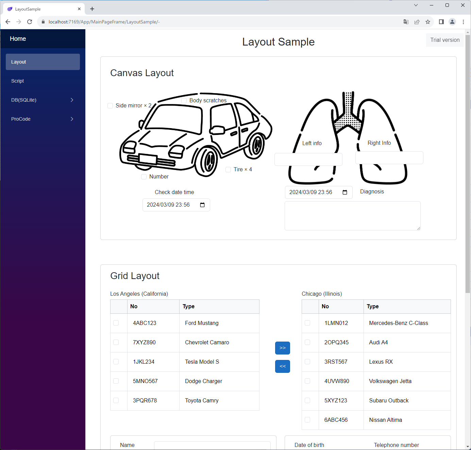
Task: Open the browser side panel icon
Action: (x=441, y=22)
